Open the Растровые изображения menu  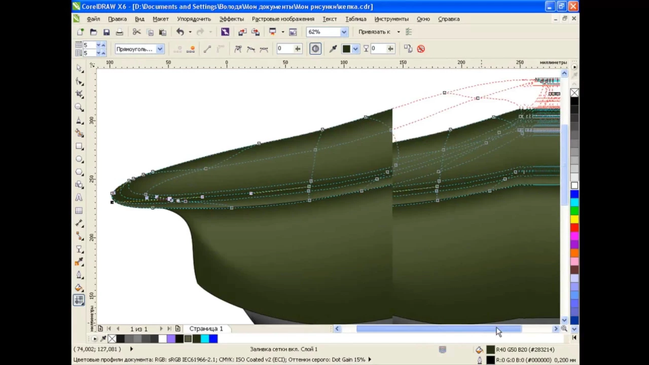click(x=283, y=19)
